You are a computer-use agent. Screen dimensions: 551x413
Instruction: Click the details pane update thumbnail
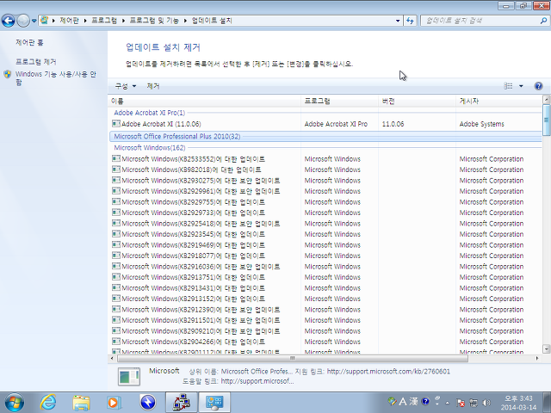pos(129,377)
